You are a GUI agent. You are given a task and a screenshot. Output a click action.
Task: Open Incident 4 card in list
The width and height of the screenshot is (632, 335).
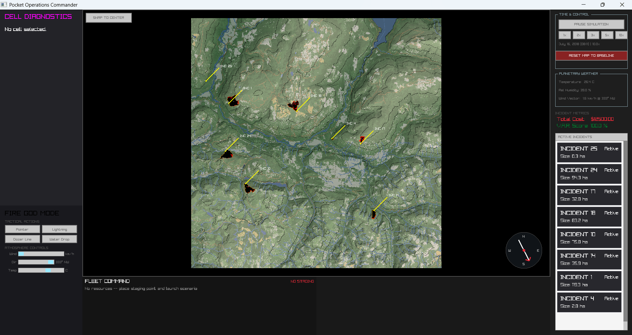(x=589, y=302)
